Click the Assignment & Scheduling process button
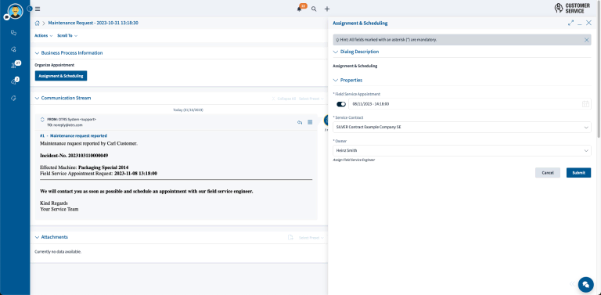Screen dimensions: 601x295 tap(61, 76)
